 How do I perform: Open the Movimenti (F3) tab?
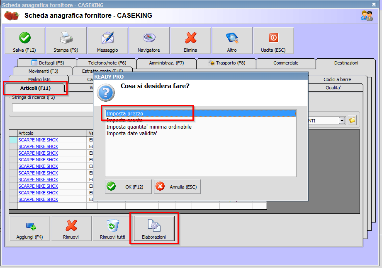click(x=43, y=71)
